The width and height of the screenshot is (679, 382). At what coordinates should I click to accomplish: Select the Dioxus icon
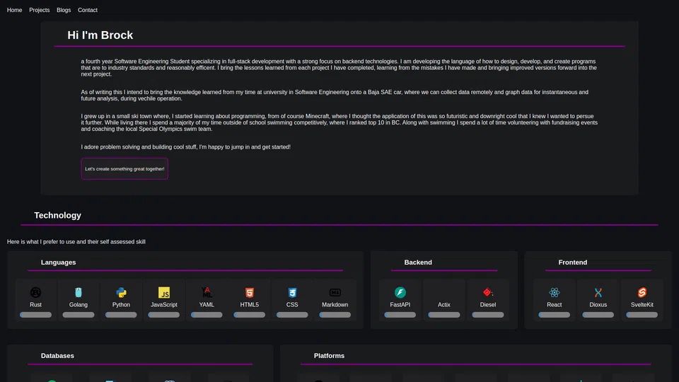click(x=598, y=293)
